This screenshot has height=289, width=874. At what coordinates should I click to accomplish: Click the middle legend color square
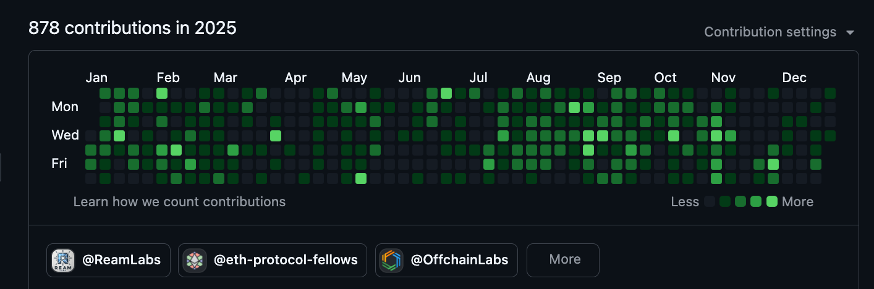click(x=740, y=201)
